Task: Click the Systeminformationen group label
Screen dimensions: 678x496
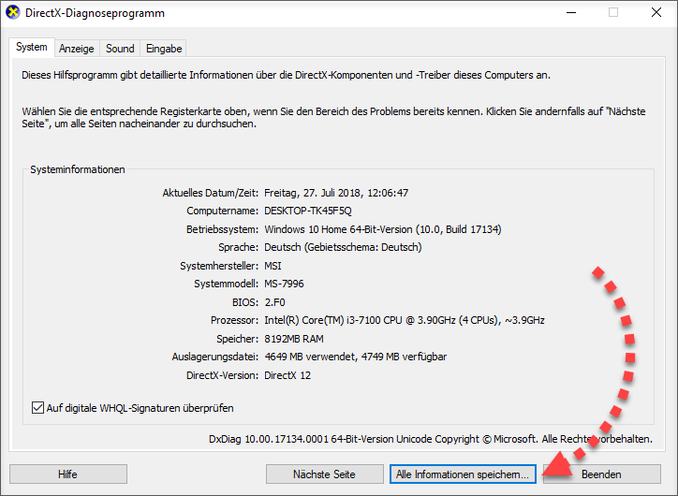Action: (x=78, y=169)
